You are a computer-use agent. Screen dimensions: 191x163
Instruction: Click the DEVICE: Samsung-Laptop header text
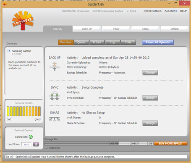click(x=108, y=11)
